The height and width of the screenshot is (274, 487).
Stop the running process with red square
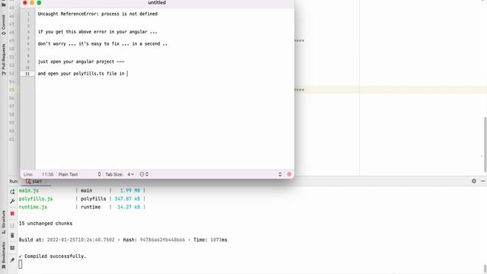(x=12, y=213)
